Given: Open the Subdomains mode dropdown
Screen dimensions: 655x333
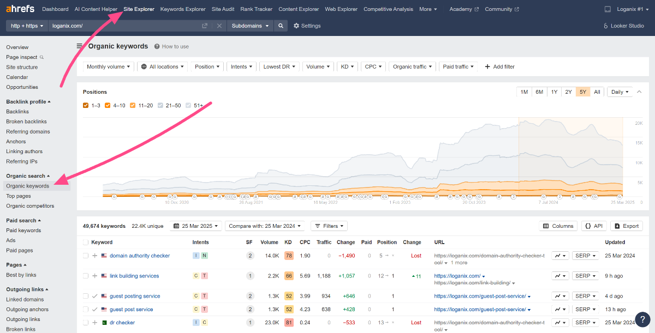Looking at the screenshot, I should [249, 26].
